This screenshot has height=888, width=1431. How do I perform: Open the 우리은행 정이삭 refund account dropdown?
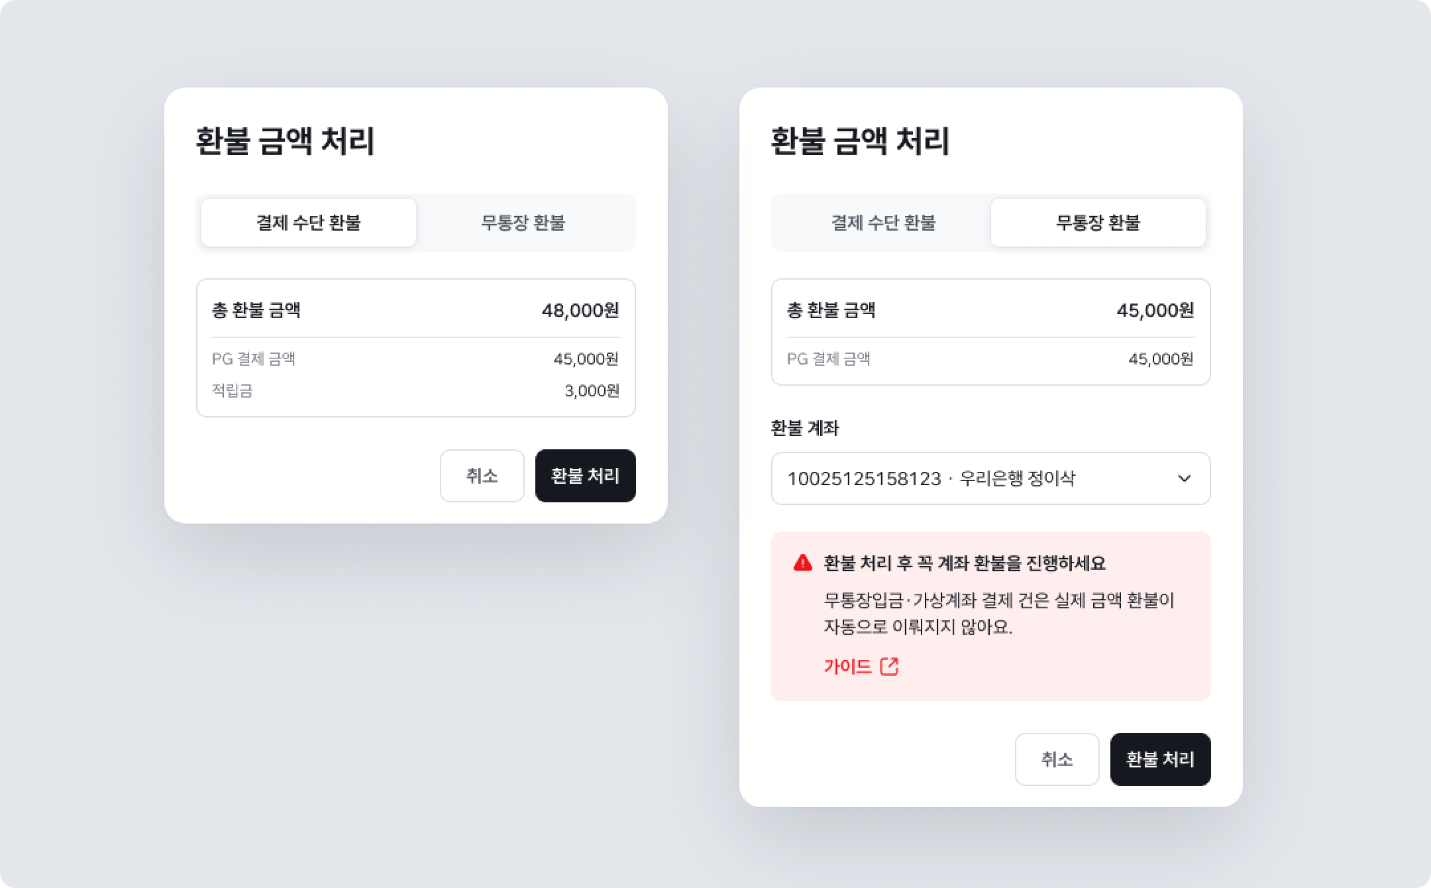(990, 478)
